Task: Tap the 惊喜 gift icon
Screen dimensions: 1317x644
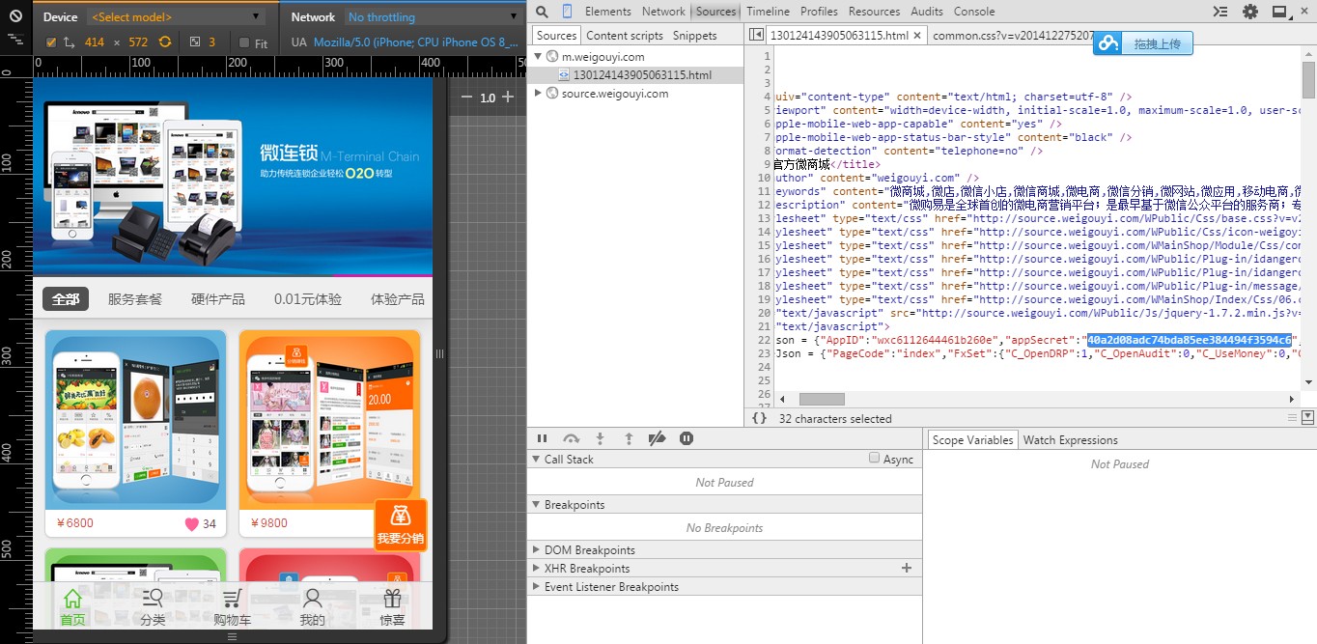Action: coord(392,599)
